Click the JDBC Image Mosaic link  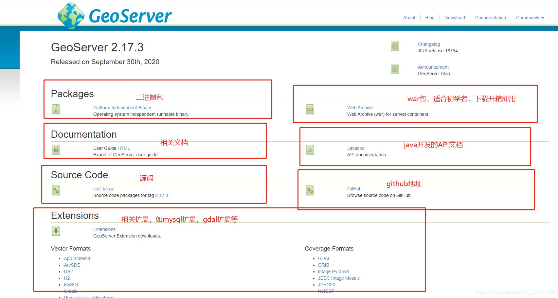(x=339, y=278)
